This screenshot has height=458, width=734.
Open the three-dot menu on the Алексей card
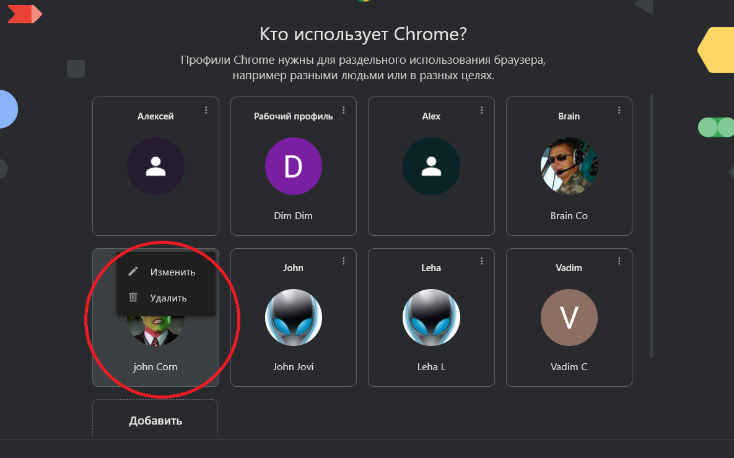click(206, 110)
